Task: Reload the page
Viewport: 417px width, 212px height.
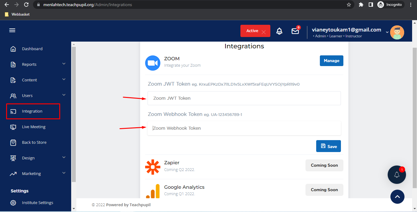Action: [26, 5]
